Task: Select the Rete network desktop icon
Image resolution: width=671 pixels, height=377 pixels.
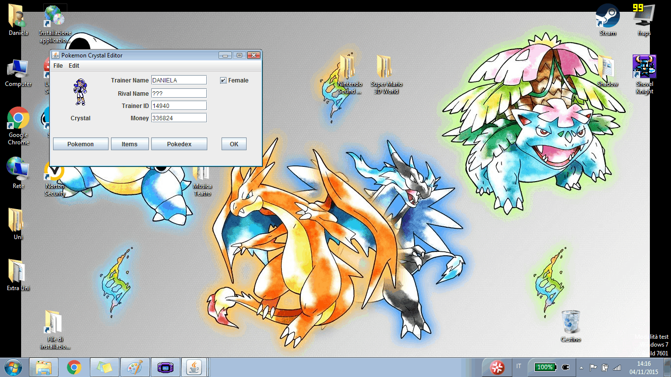Action: pos(18,173)
